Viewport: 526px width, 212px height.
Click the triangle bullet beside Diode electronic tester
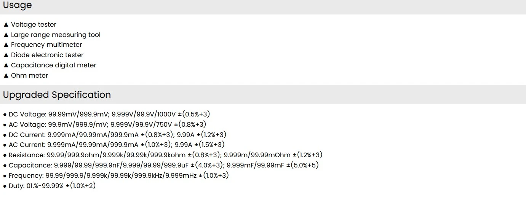[x=6, y=55]
